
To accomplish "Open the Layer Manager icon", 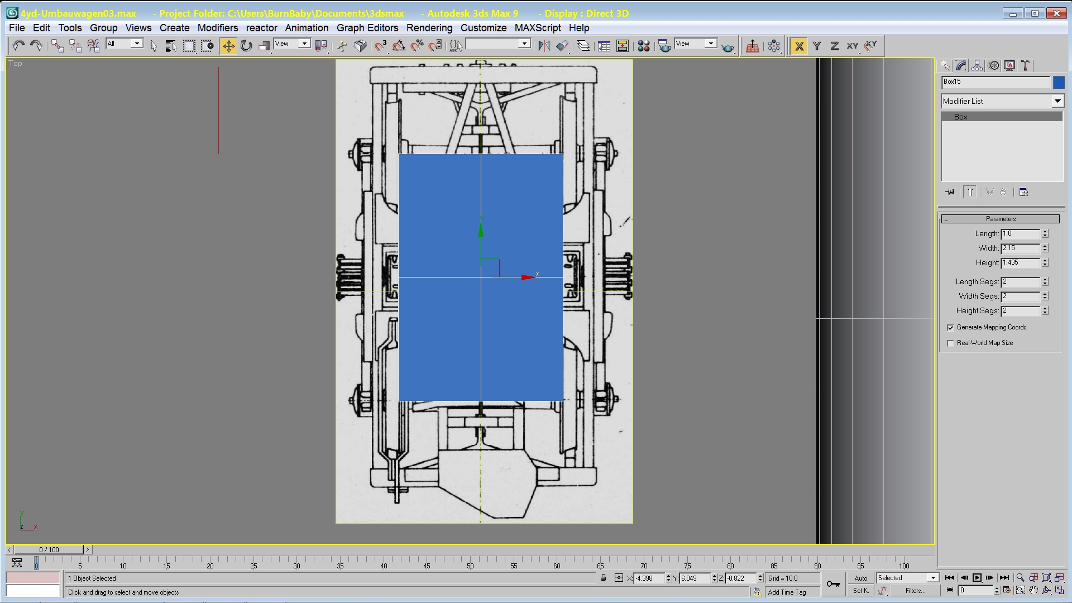I will click(583, 46).
